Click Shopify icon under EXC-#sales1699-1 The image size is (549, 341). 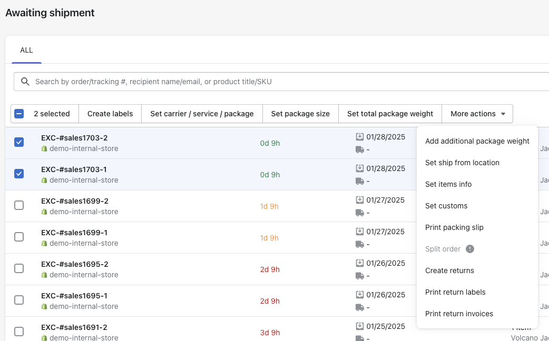[x=44, y=243]
